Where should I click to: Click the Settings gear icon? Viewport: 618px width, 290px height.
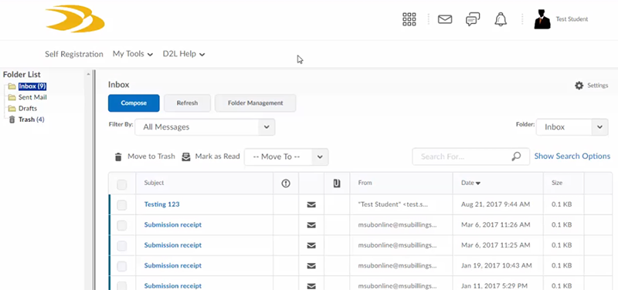[579, 86]
